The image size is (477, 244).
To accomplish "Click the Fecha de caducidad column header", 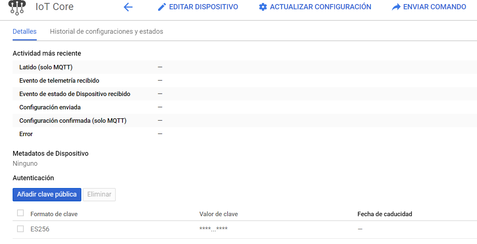I will pyautogui.click(x=385, y=214).
